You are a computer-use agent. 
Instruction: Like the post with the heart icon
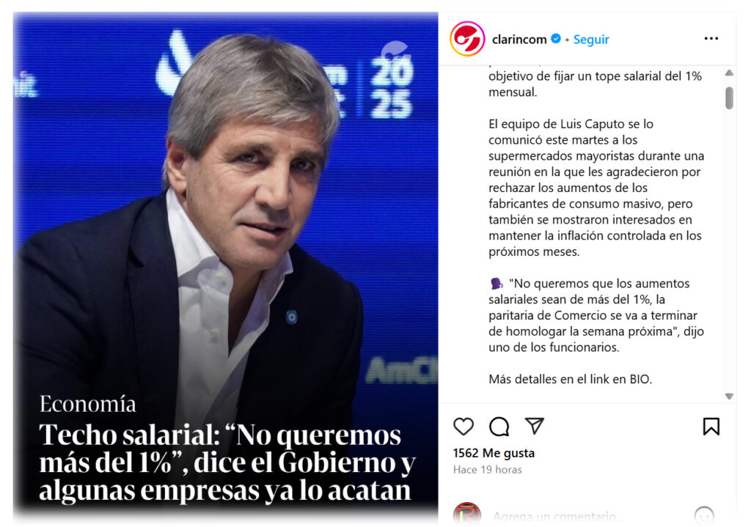[x=464, y=426]
